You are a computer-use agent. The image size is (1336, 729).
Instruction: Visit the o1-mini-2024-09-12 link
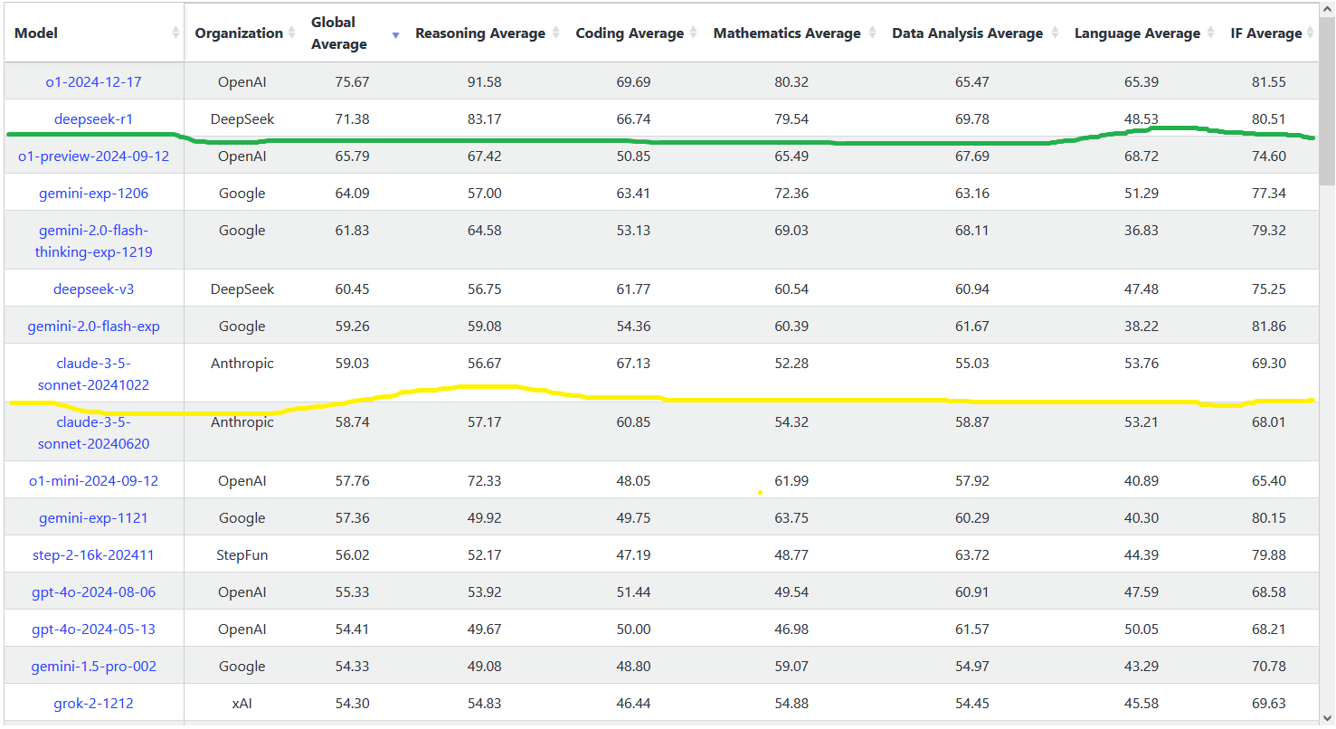(x=93, y=481)
